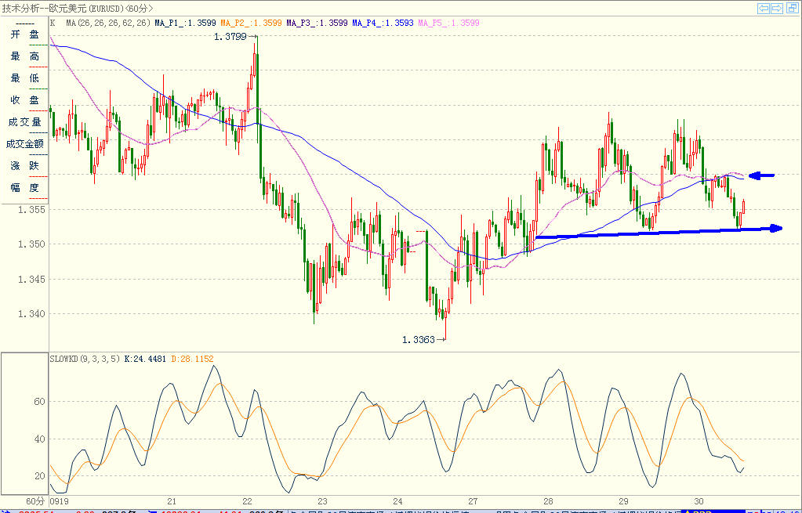Click the restore window icon at top right

(791, 8)
